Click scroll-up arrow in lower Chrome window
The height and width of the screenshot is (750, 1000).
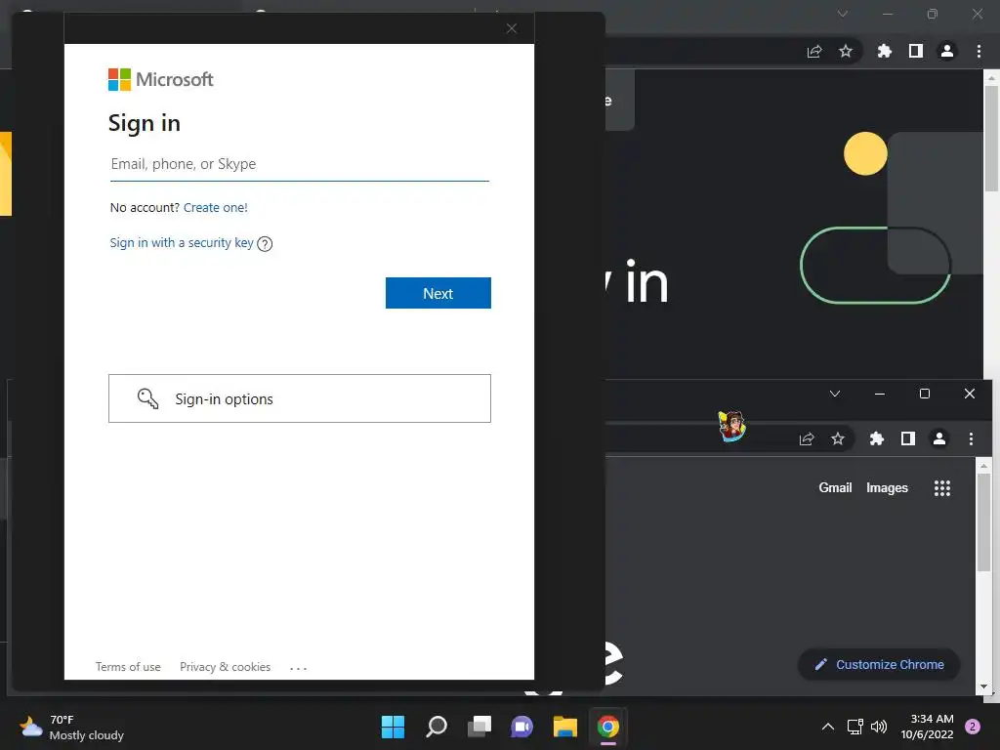coord(984,466)
